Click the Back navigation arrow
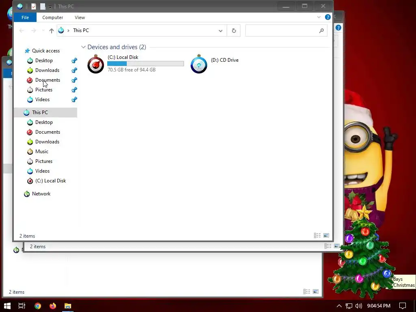 22,30
